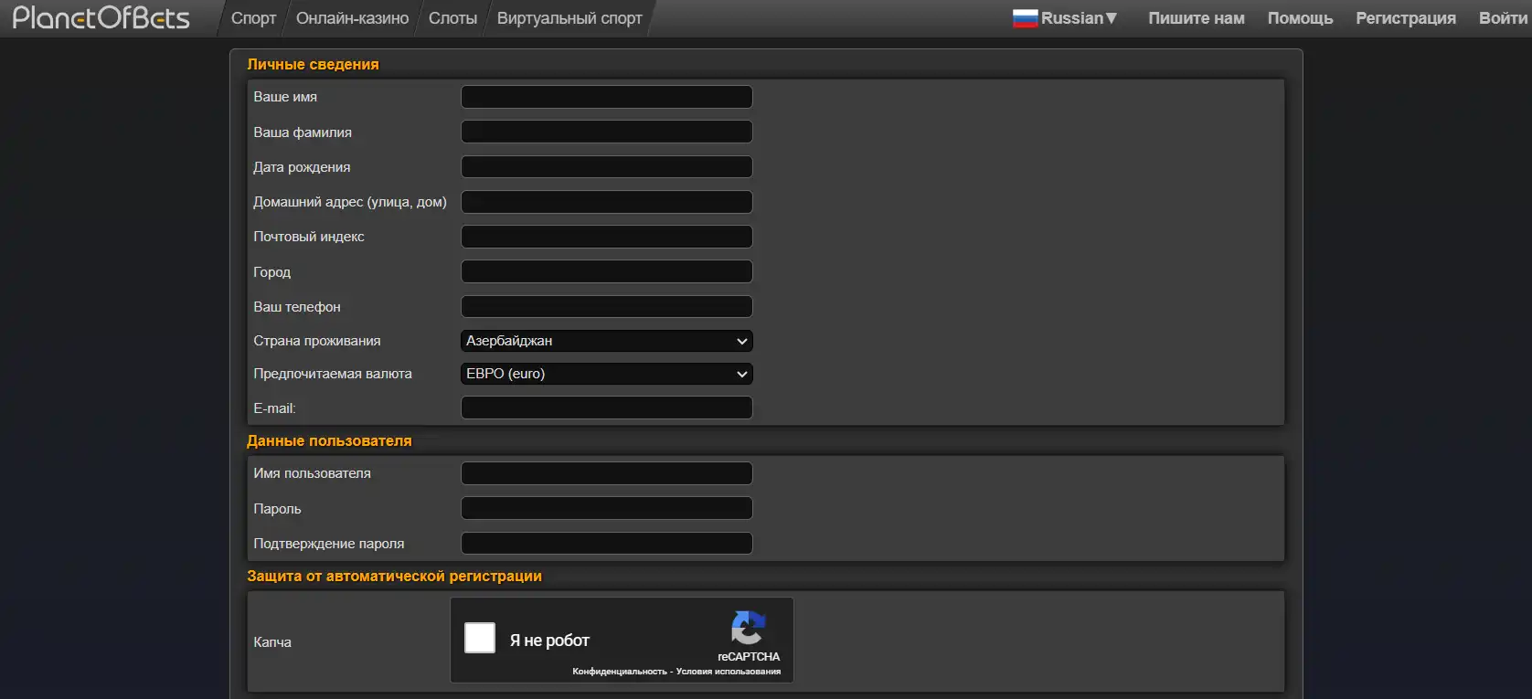Viewport: 1532px width, 699px height.
Task: Click the "Предпочитаемая валюта" label text
Action: (333, 374)
